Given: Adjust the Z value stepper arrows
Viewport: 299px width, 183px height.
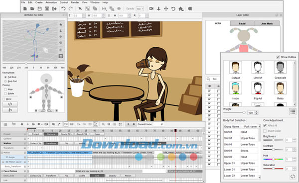Looking at the screenshot, I should [84, 15].
